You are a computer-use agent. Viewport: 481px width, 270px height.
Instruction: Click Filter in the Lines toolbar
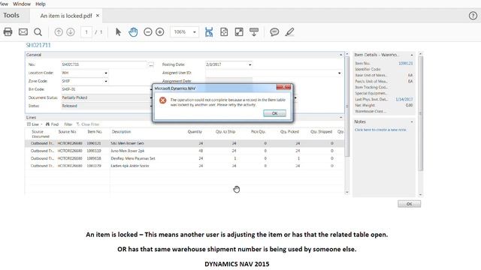click(68, 124)
